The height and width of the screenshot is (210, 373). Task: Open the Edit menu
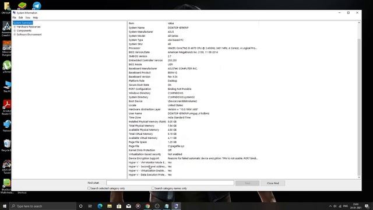(21, 17)
